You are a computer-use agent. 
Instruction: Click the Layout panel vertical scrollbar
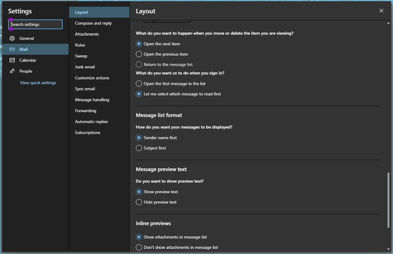[x=389, y=200]
